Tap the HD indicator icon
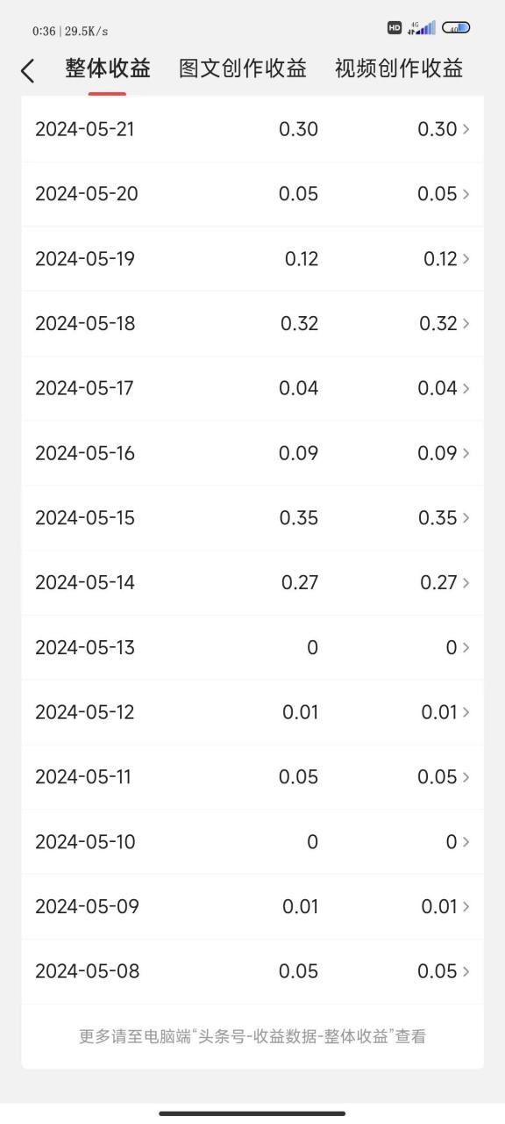 pyautogui.click(x=395, y=27)
